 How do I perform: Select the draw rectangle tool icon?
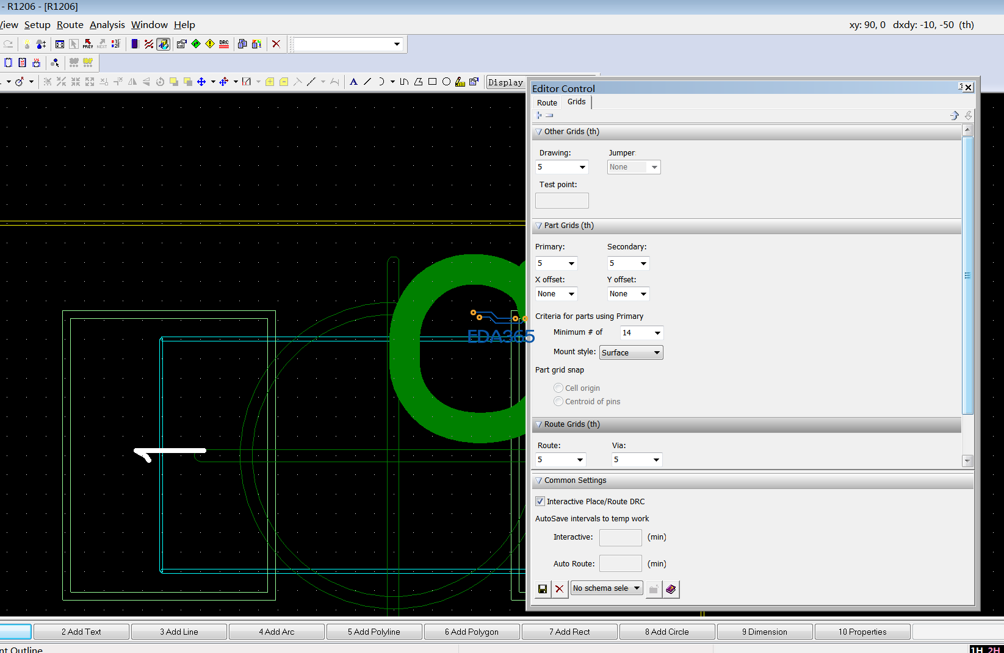(x=432, y=82)
